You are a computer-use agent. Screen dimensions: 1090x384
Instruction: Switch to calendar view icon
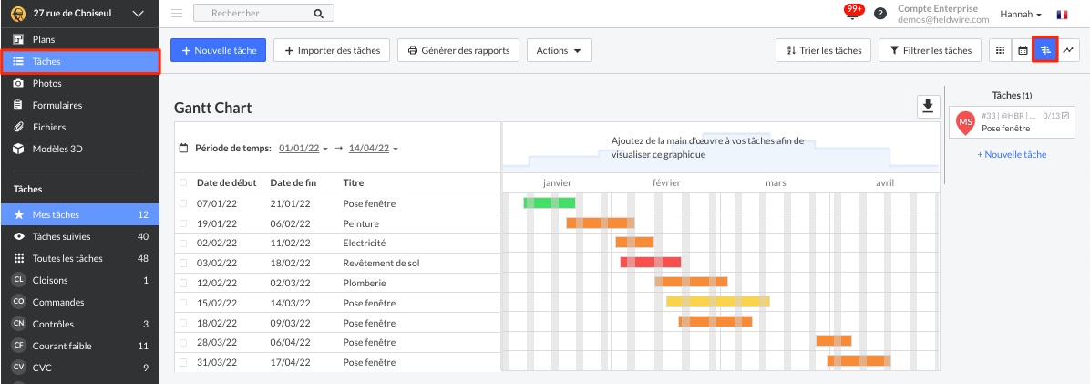pyautogui.click(x=1023, y=50)
